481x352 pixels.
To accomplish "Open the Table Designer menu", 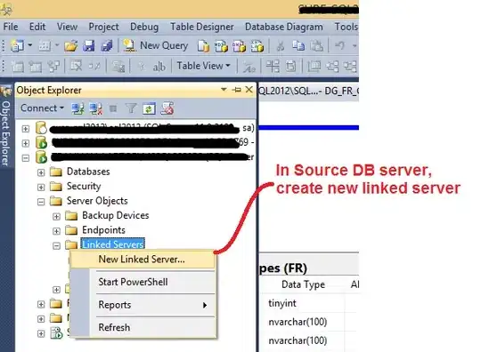I will click(202, 27).
